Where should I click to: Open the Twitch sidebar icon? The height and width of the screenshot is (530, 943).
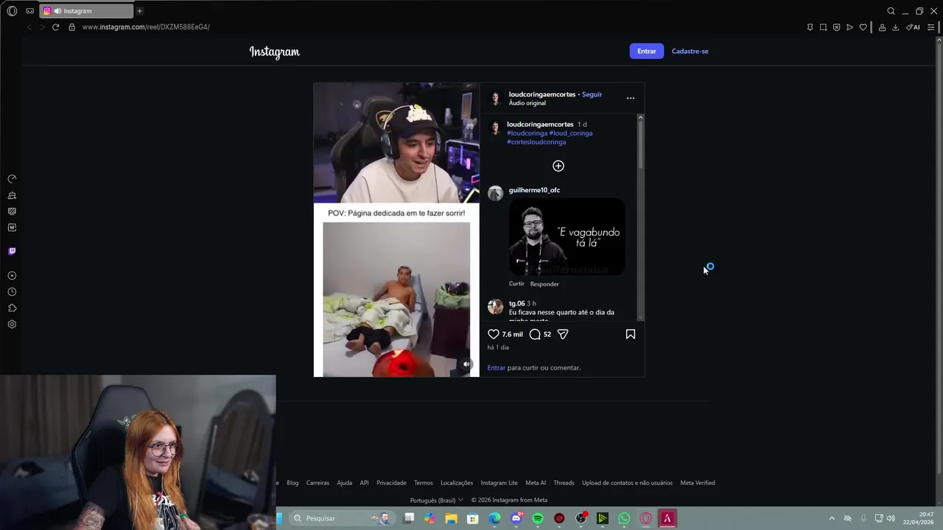tap(12, 251)
